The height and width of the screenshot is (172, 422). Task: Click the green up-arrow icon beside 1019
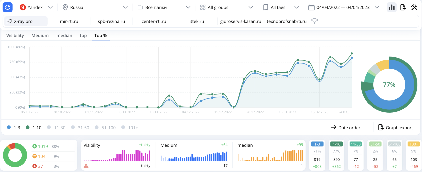click(35, 146)
